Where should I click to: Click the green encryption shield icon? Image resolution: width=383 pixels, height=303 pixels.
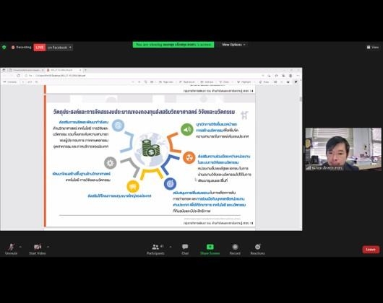click(x=4, y=48)
